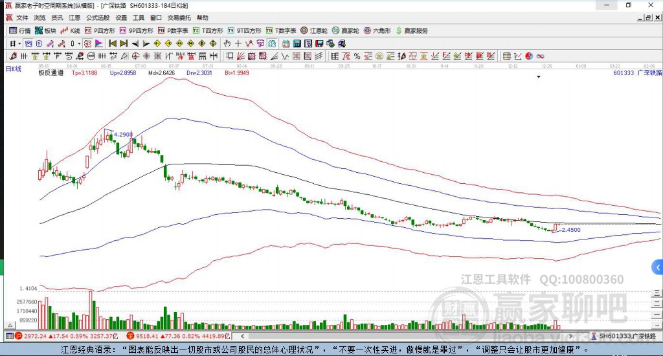Open the 文件 menu
Image resolution: width=663 pixels, height=356 pixels.
tap(22, 17)
